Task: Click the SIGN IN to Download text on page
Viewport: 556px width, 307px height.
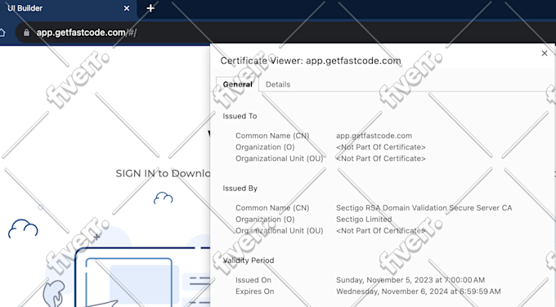Action: click(163, 174)
